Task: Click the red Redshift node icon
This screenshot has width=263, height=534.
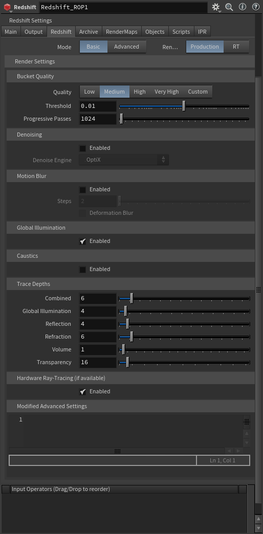Action: point(8,7)
